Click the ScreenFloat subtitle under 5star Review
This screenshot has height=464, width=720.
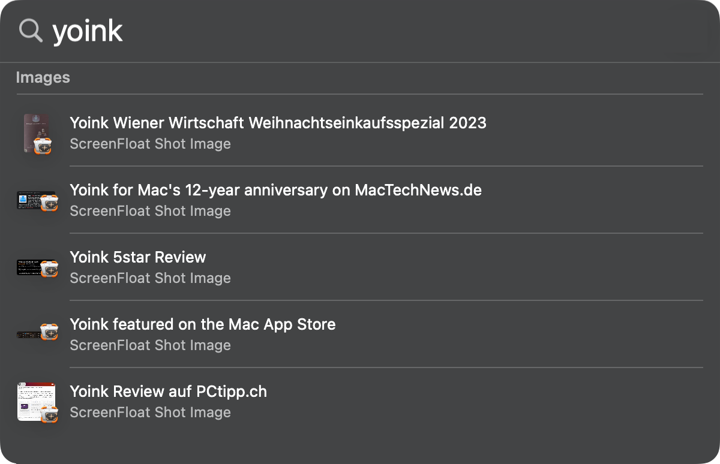(150, 278)
